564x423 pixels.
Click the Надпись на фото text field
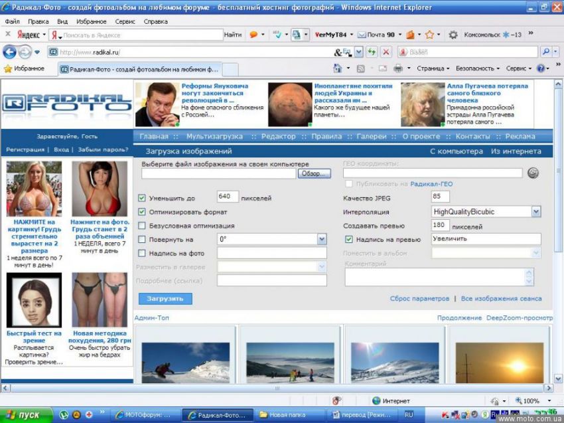click(x=271, y=253)
